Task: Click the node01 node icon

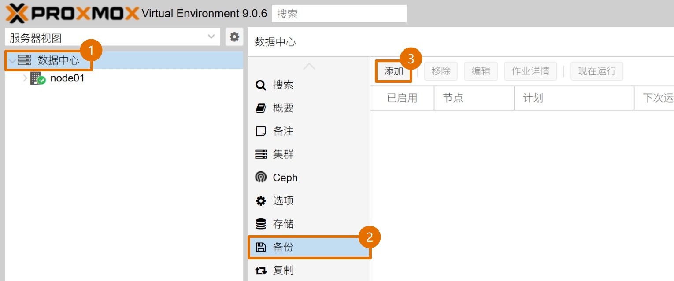Action: [38, 79]
